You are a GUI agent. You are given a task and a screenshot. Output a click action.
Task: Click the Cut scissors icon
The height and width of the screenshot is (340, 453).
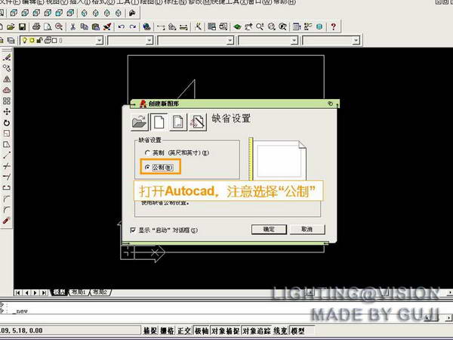coord(72,27)
